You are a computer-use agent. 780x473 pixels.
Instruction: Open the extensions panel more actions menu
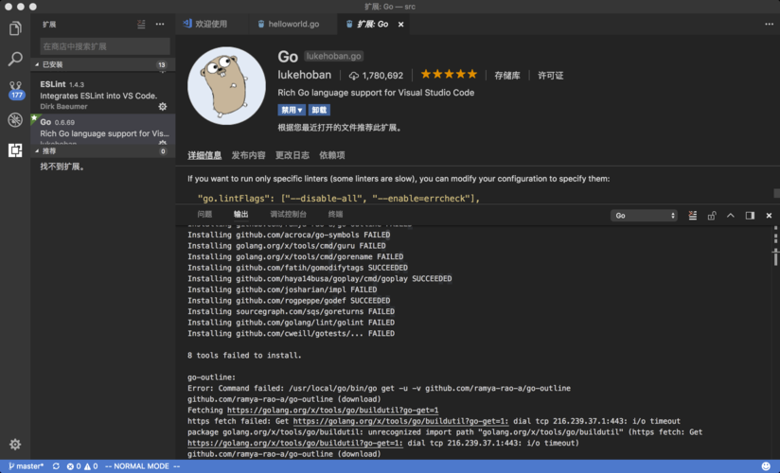[160, 24]
